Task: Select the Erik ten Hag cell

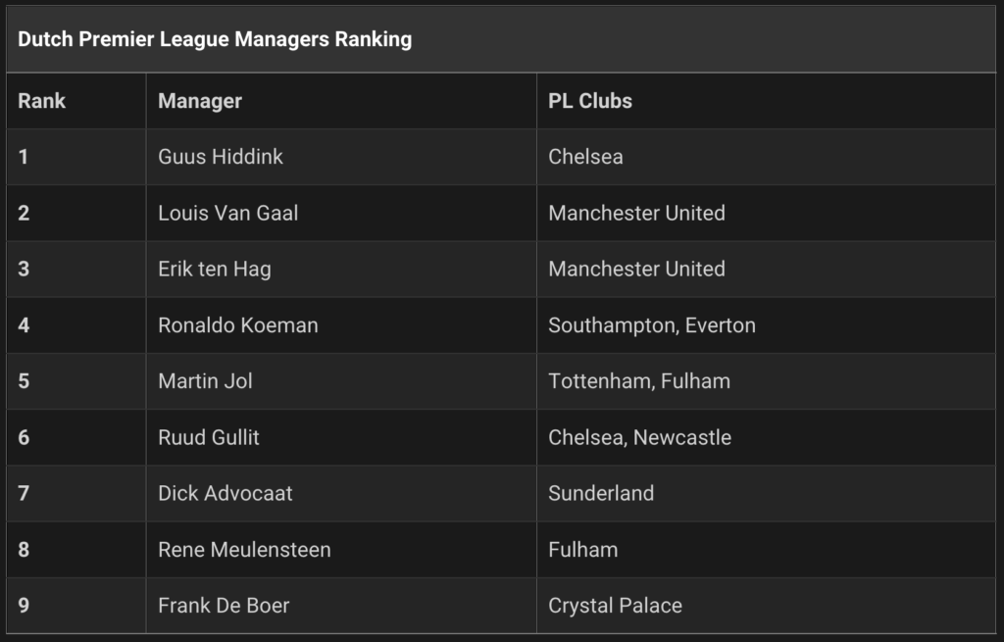Action: tap(341, 269)
